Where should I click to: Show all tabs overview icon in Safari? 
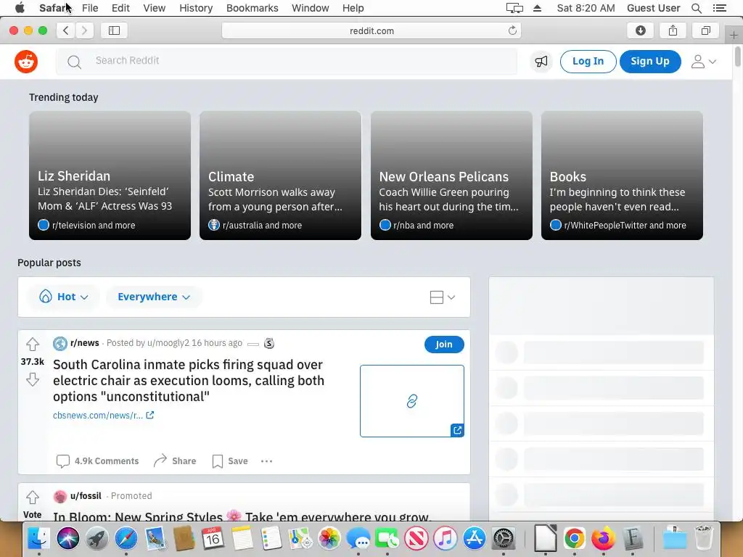pos(705,30)
